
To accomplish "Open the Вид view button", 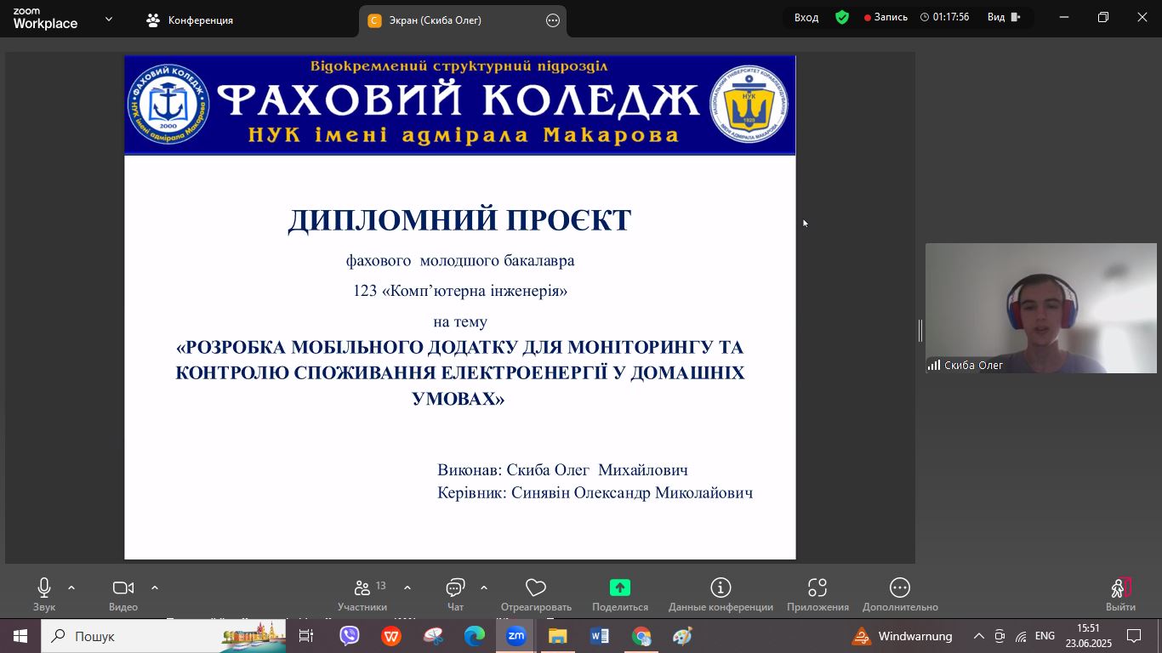I will (x=1003, y=17).
